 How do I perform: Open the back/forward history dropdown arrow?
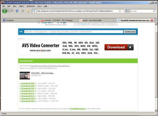tap(12, 11)
